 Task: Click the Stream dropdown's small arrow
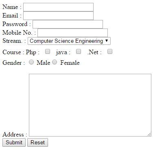coord(107,41)
